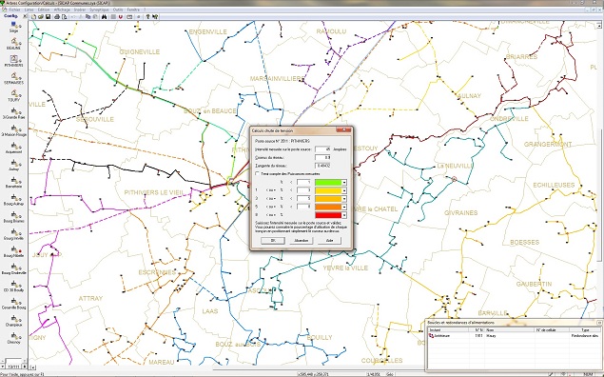This screenshot has height=377, width=604.
Task: Select the Charpeux feeder icon in sidebar
Action: pos(14,319)
